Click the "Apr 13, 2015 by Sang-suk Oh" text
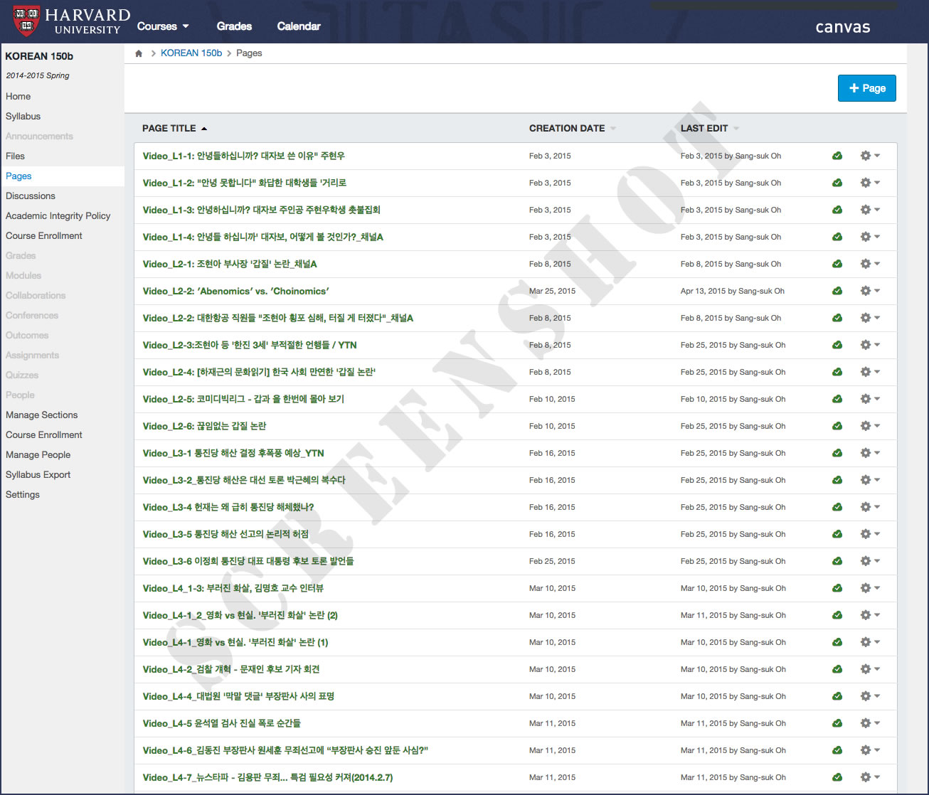Viewport: 929px width, 795px height. (x=733, y=291)
